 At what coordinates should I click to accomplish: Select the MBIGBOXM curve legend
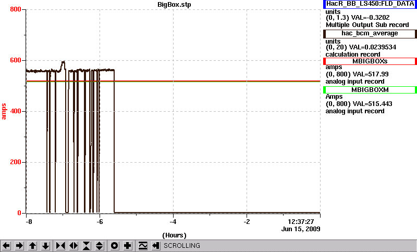pyautogui.click(x=370, y=90)
